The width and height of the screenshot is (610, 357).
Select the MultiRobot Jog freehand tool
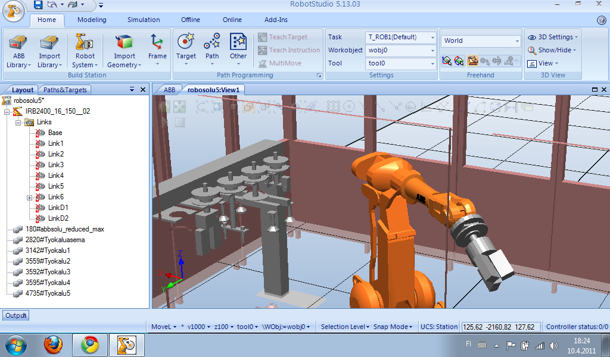pyautogui.click(x=511, y=61)
